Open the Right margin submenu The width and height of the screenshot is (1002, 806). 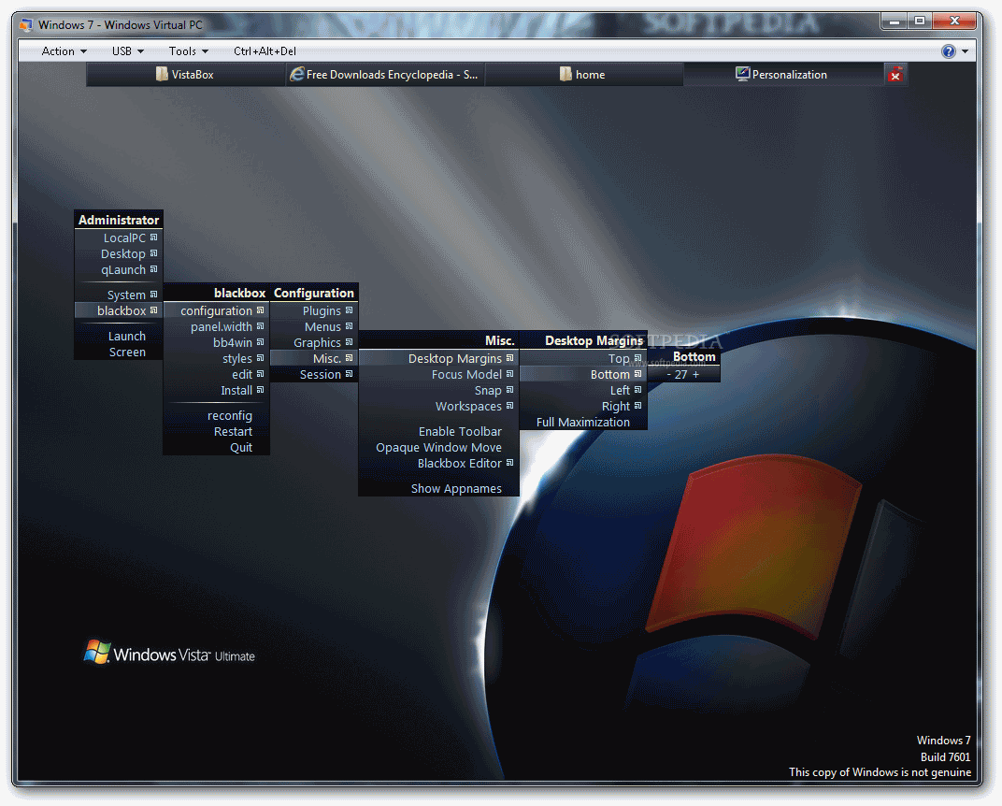(x=583, y=407)
